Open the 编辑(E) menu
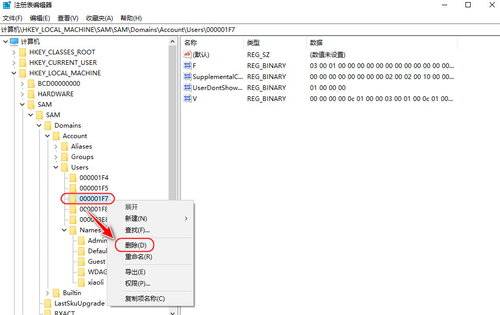Screen dimensions: 500x315 pyautogui.click(x=40, y=18)
